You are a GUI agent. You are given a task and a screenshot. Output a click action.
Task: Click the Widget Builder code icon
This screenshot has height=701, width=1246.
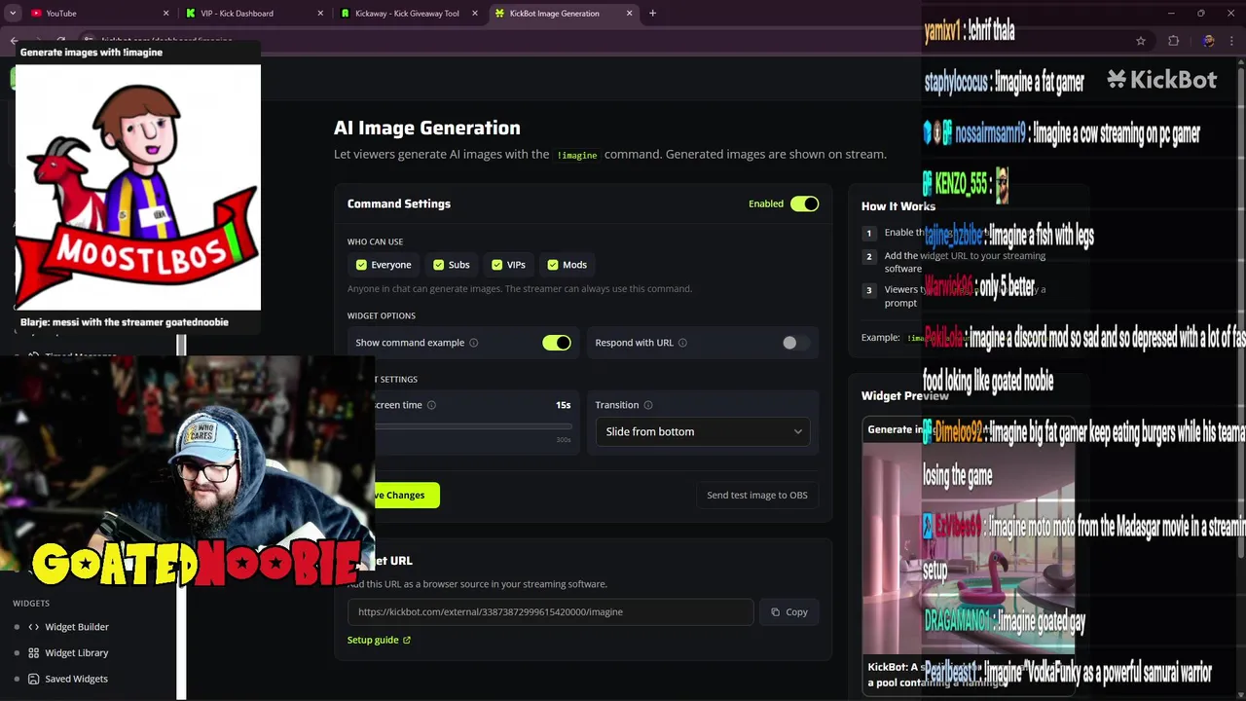click(x=34, y=627)
